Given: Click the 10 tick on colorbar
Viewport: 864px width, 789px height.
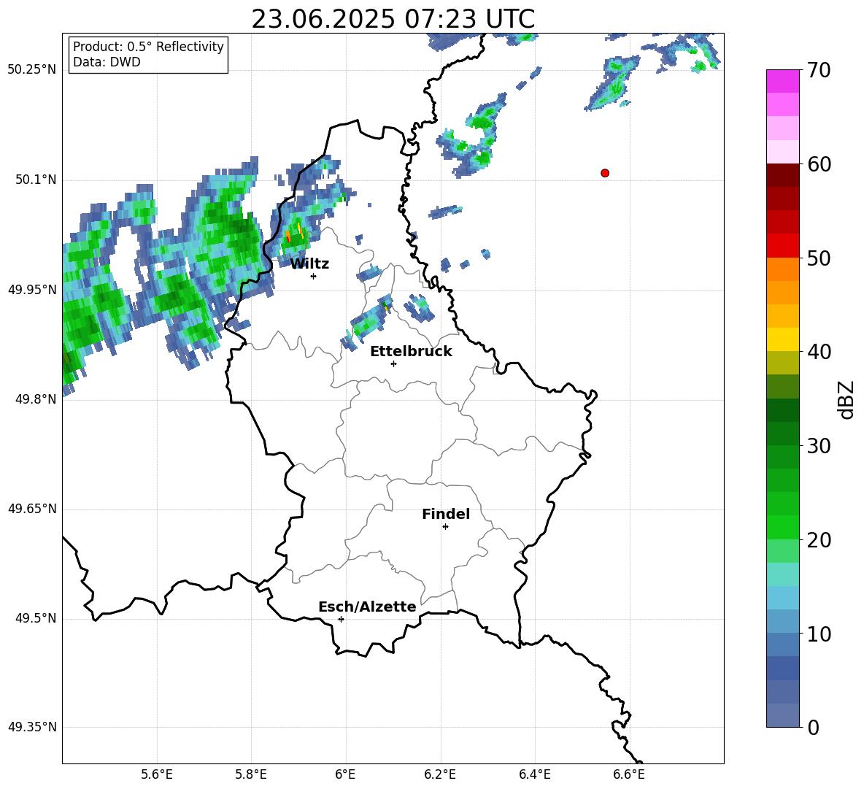Looking at the screenshot, I should [819, 634].
